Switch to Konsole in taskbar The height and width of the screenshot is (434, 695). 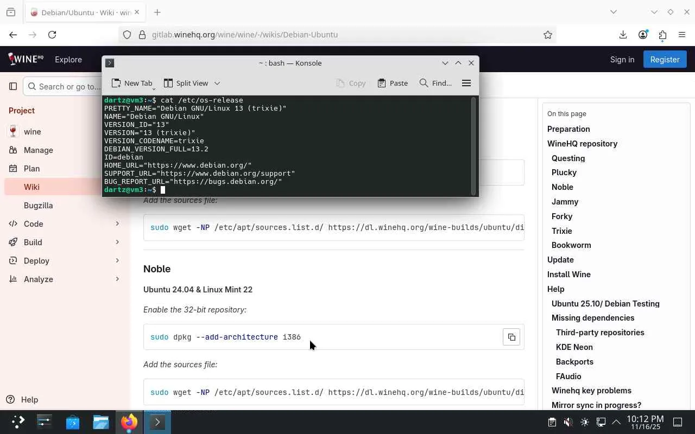(157, 422)
